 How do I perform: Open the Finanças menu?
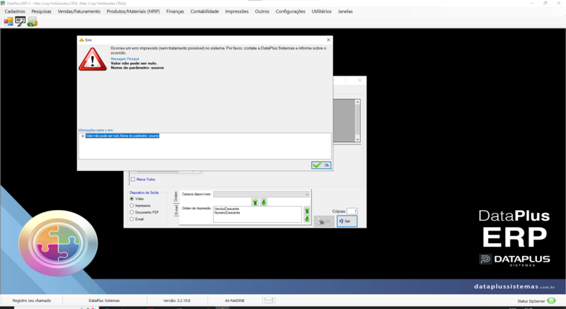pyautogui.click(x=175, y=11)
